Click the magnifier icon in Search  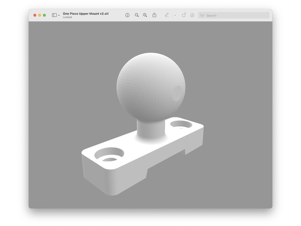[x=202, y=15]
